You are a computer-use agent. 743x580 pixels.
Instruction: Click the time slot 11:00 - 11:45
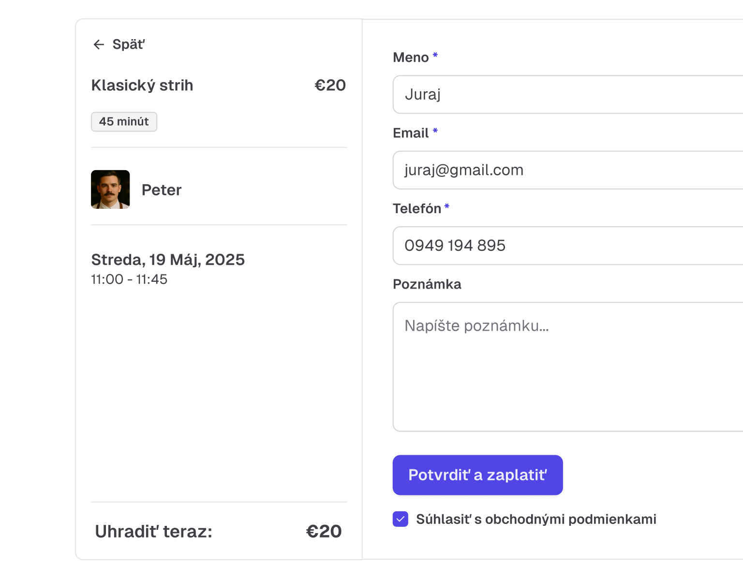[x=129, y=279]
